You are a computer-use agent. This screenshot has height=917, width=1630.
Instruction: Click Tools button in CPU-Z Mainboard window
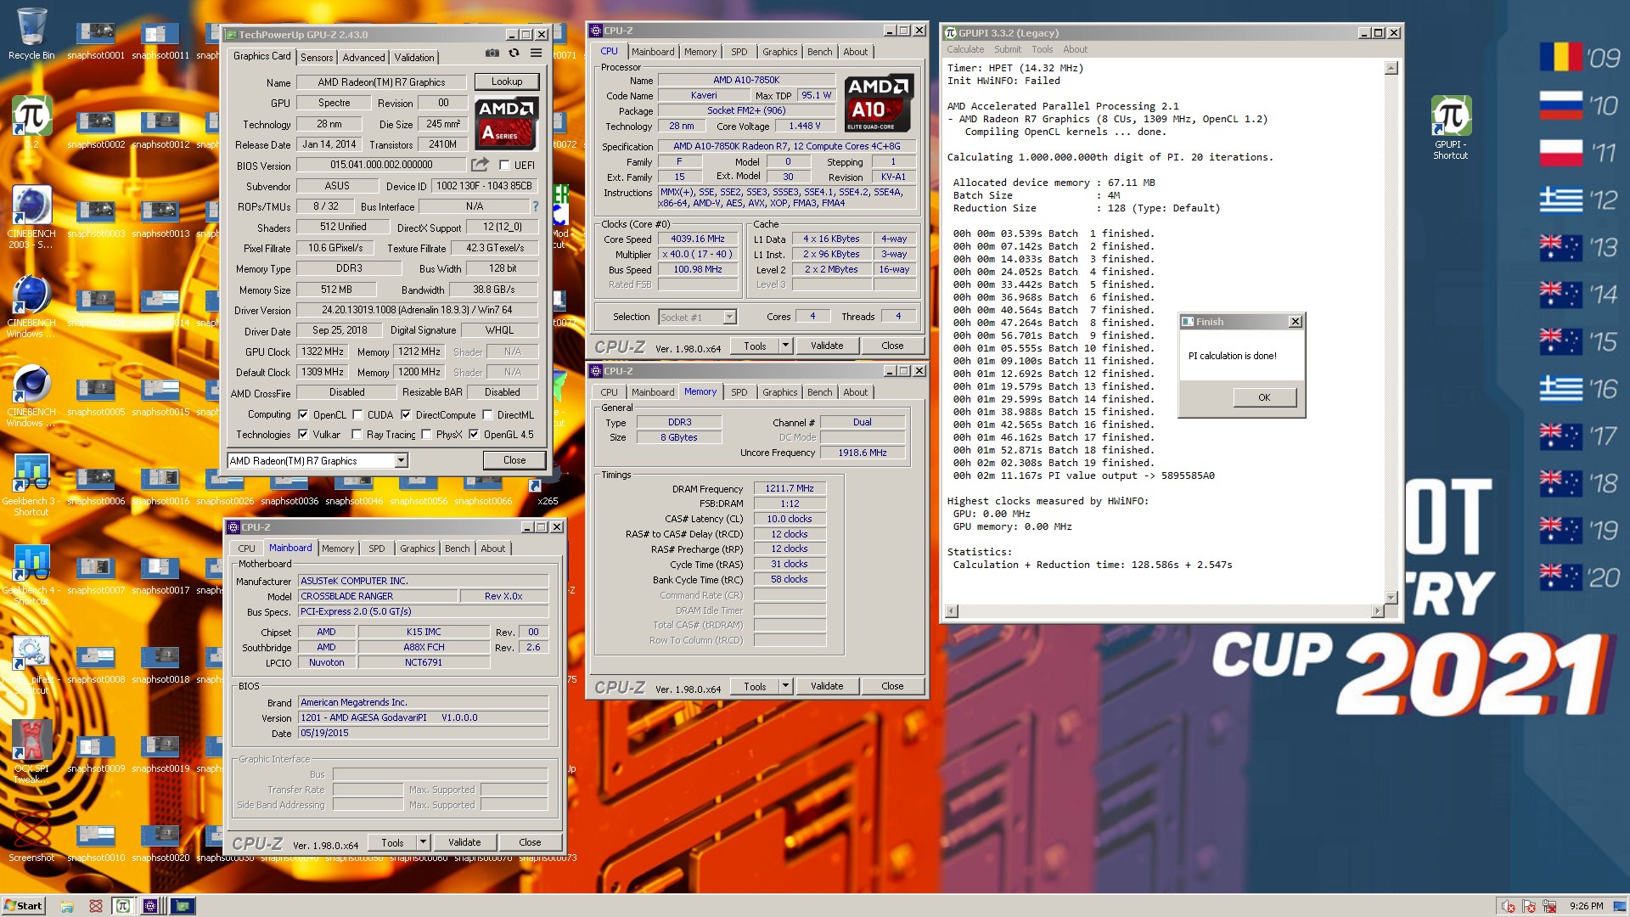(392, 841)
